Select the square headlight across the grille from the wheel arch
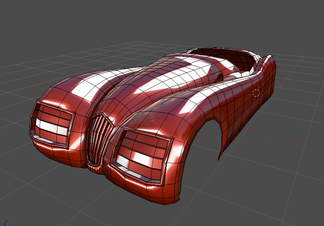Viewport: 324px width, 226px height. click(x=53, y=124)
